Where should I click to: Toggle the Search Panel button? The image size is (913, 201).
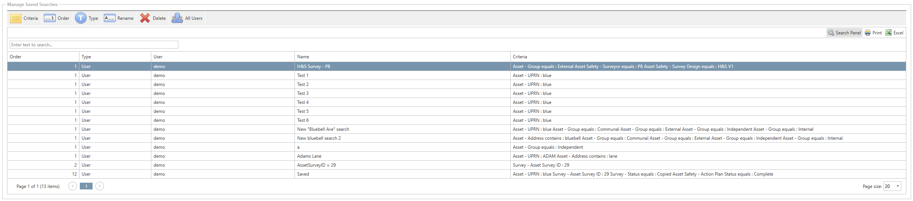click(844, 33)
